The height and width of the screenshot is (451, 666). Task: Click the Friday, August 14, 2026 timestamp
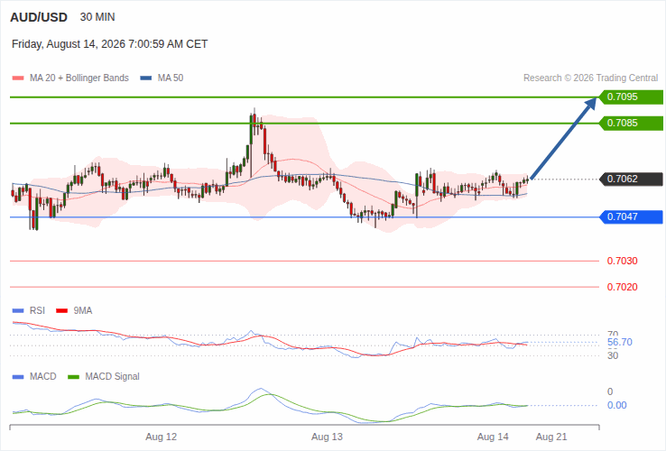point(109,44)
